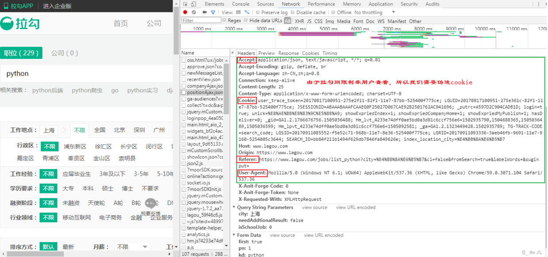Click file icon of analytics.js request
Screen dimensions: 548x257
click(x=184, y=234)
